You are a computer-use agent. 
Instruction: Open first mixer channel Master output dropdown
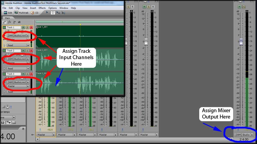46,135
